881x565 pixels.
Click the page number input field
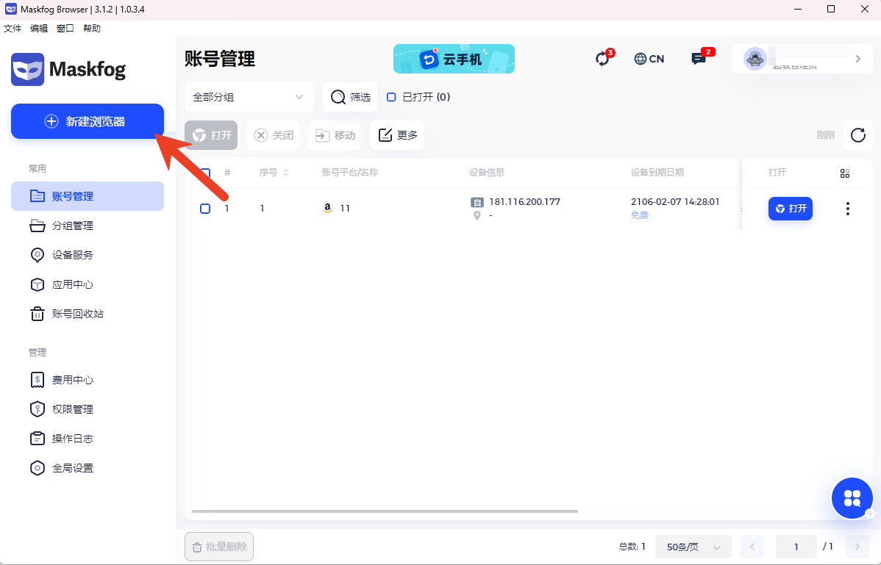pyautogui.click(x=796, y=547)
